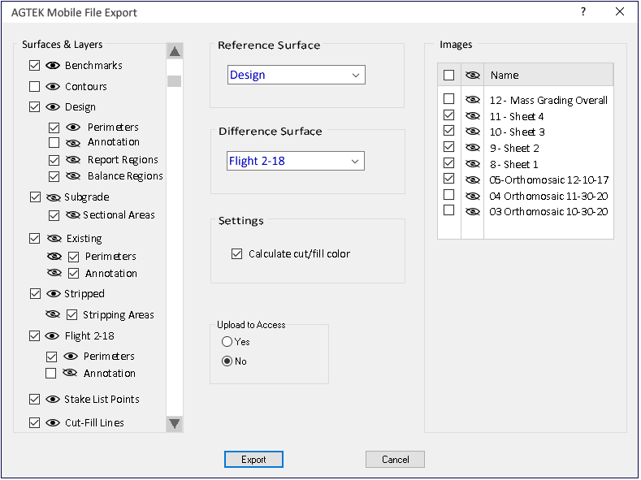Toggle eye icon for 11 - Sheet 4 image
641x480 pixels.
coord(472,116)
